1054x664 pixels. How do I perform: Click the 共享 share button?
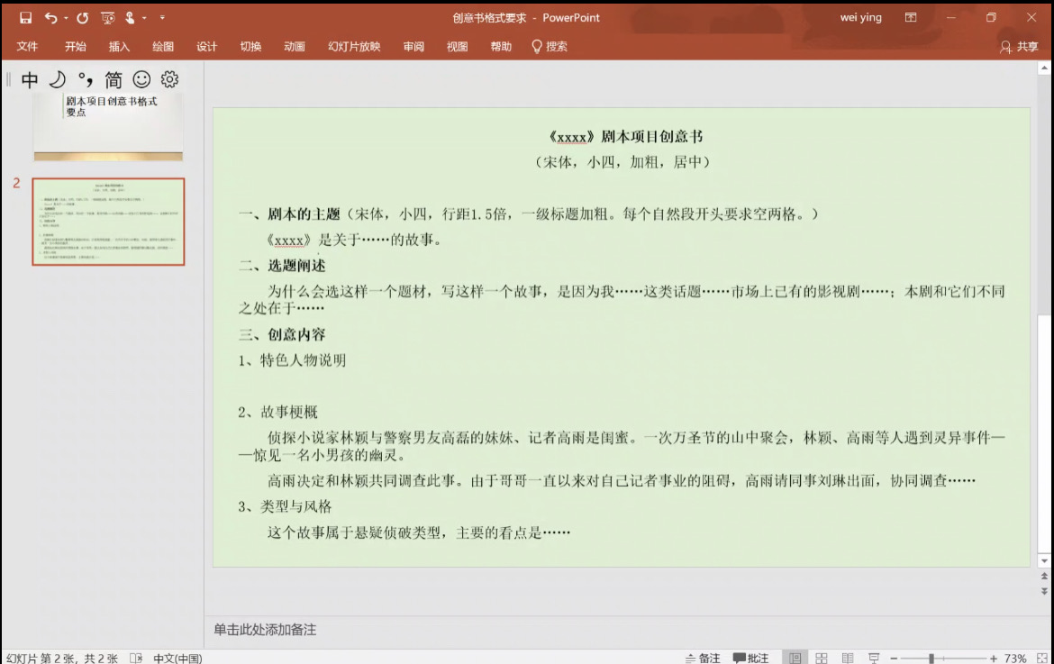click(1019, 47)
